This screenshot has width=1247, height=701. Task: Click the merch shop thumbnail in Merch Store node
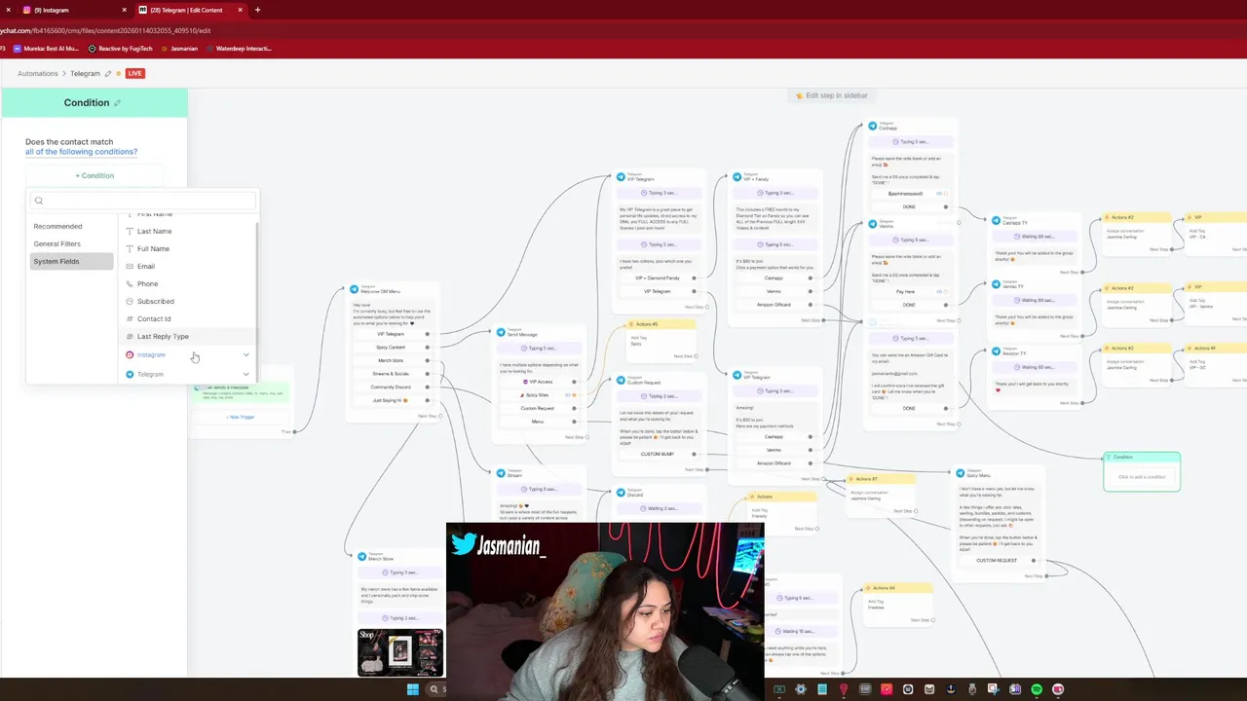pyautogui.click(x=400, y=652)
